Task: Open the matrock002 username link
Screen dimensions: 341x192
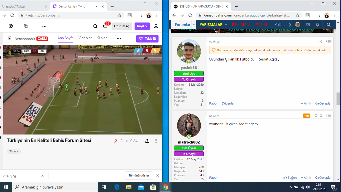Action: (x=189, y=142)
